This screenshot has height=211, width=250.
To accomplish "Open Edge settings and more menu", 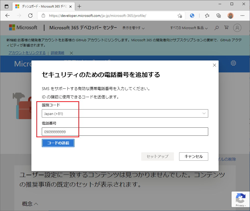I will click(242, 16).
